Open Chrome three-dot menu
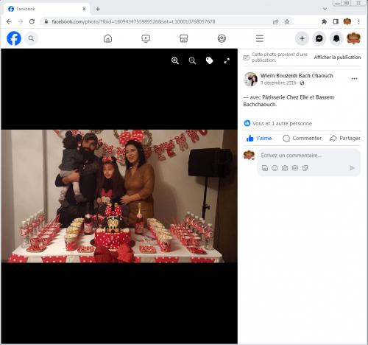The height and width of the screenshot is (345, 368). [x=358, y=21]
